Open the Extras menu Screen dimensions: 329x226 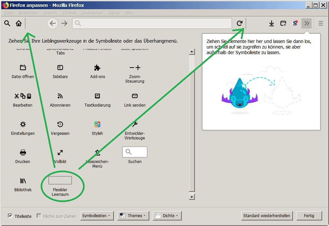[114, 13]
